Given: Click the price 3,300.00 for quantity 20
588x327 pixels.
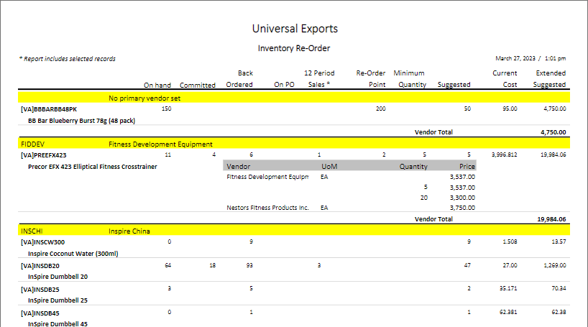Looking at the screenshot, I should 462,198.
